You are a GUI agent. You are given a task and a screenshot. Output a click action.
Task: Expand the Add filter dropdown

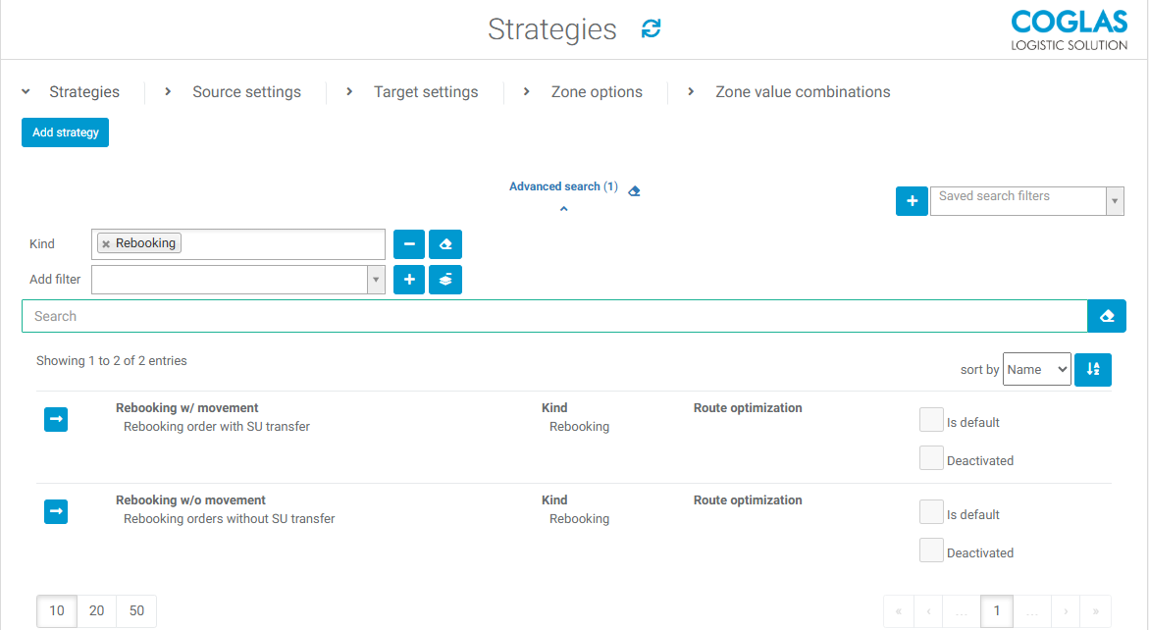tap(238, 280)
